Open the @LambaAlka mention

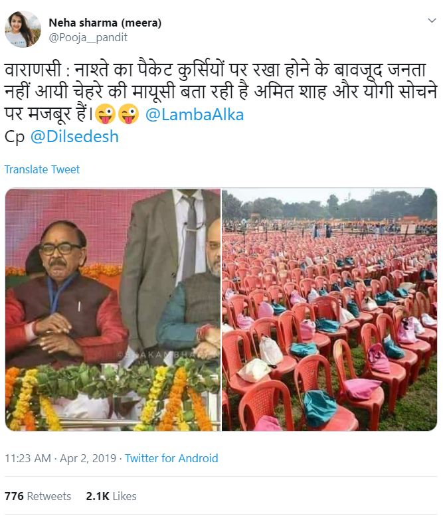195,115
